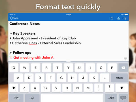Tap the Z key
Screen dimensions: 136x102
[24, 88]
